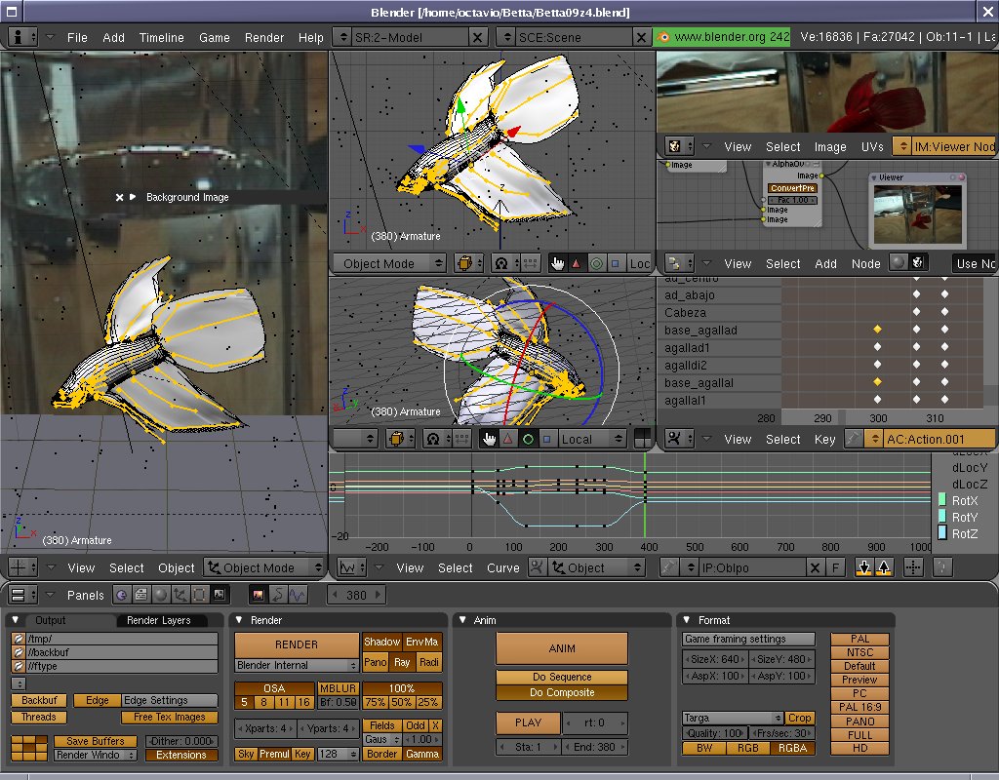Toggle Do Composite in Anim panel

click(563, 692)
